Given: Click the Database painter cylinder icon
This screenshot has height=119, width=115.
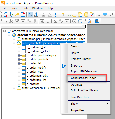Looking at the screenshot, I should pos(86,15).
